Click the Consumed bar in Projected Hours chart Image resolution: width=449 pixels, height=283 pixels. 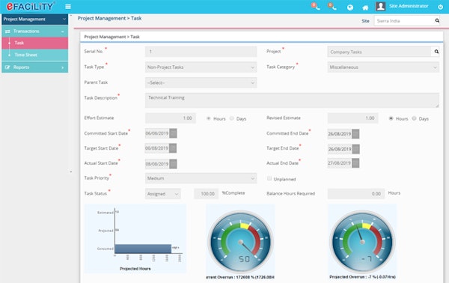[x=143, y=249]
